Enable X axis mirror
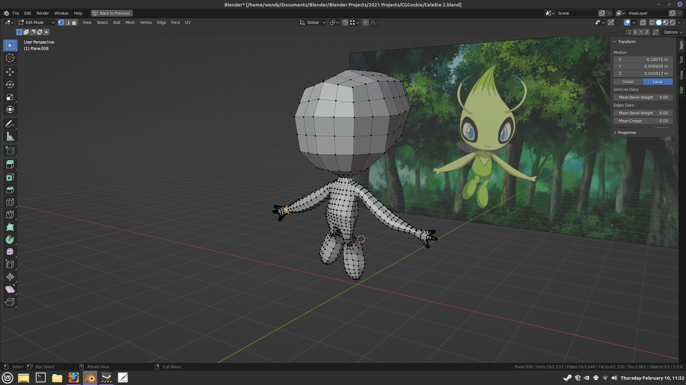The image size is (686, 385). (x=635, y=32)
